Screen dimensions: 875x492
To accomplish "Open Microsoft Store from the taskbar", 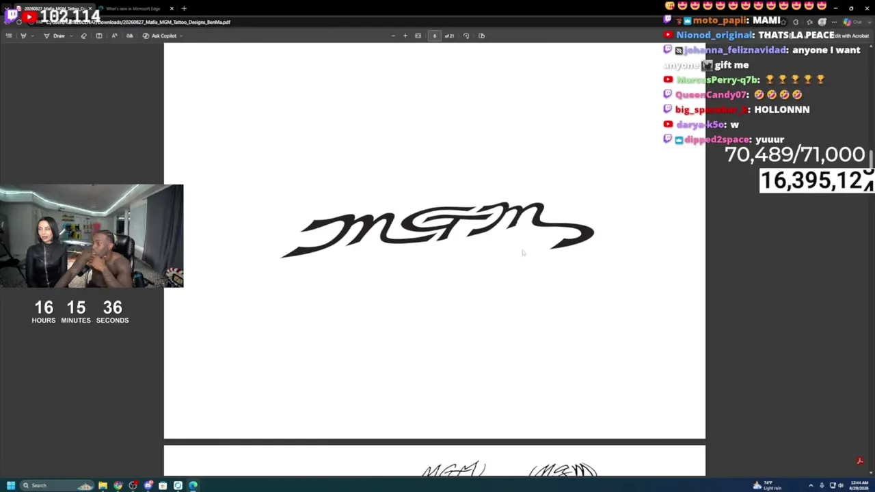I will pyautogui.click(x=163, y=485).
